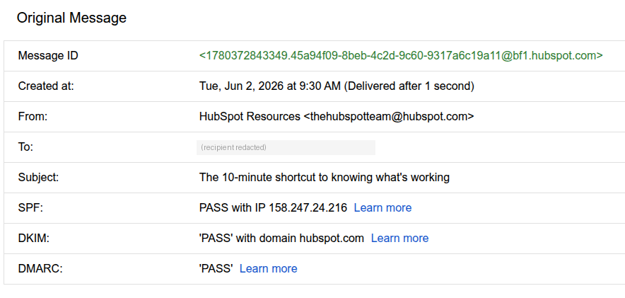Click the redacted recipient field
Viewport: 625px width, 298px height.
286,147
